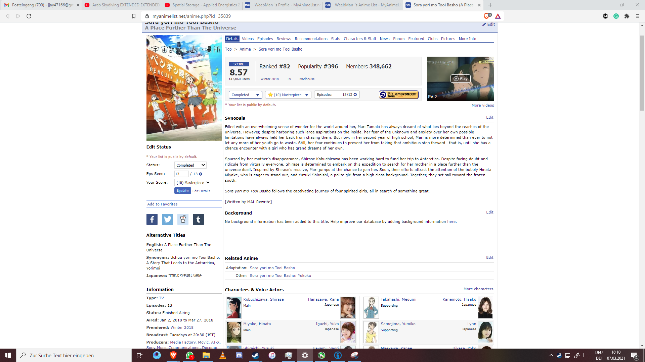
Task: Click the Brave Shields icon
Action: pyautogui.click(x=486, y=16)
